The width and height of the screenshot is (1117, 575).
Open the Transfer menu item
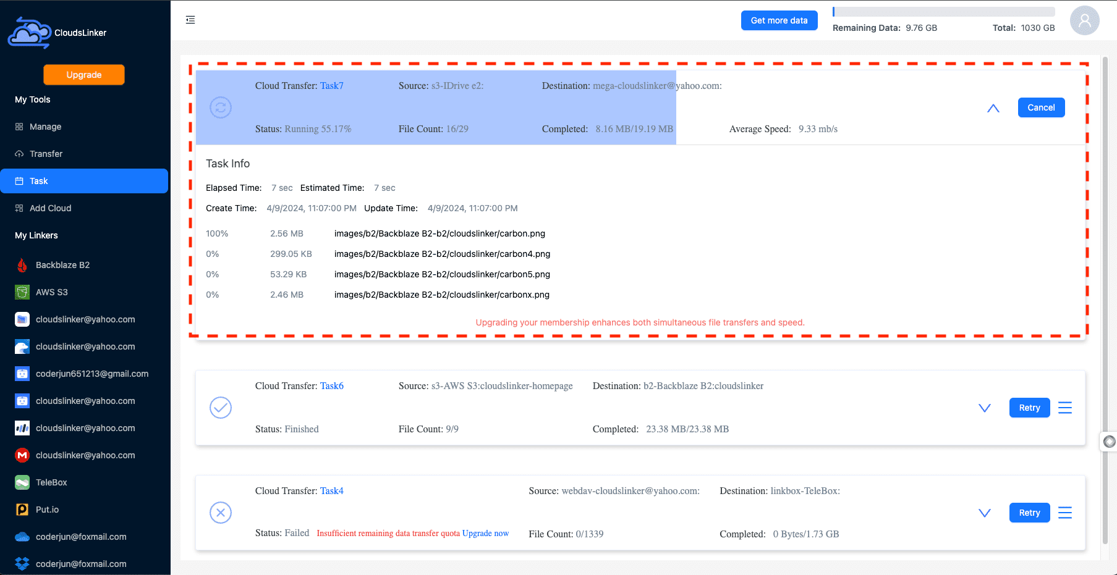click(x=84, y=154)
